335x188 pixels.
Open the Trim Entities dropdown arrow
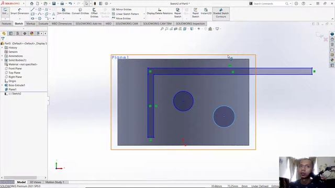[64, 19]
